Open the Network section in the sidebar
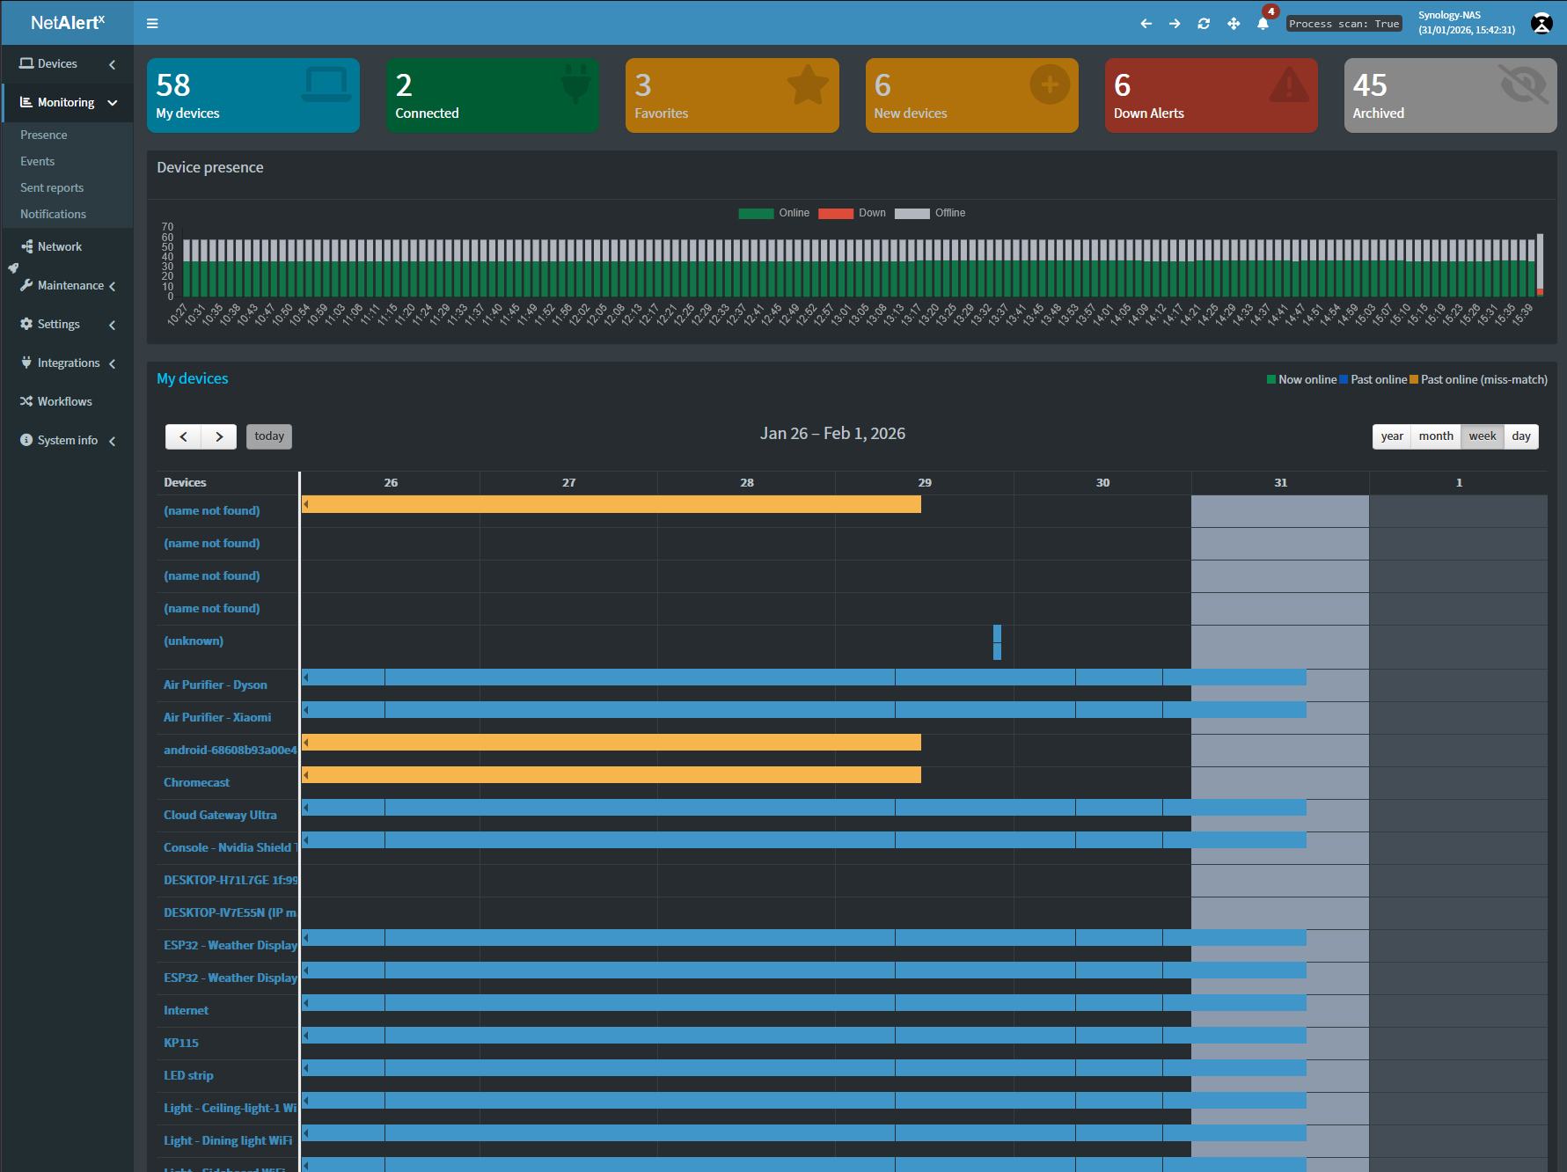 (58, 246)
